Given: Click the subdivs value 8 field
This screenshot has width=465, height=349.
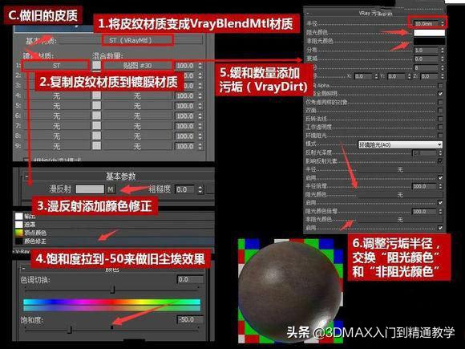Looking at the screenshot, I should coord(426,68).
